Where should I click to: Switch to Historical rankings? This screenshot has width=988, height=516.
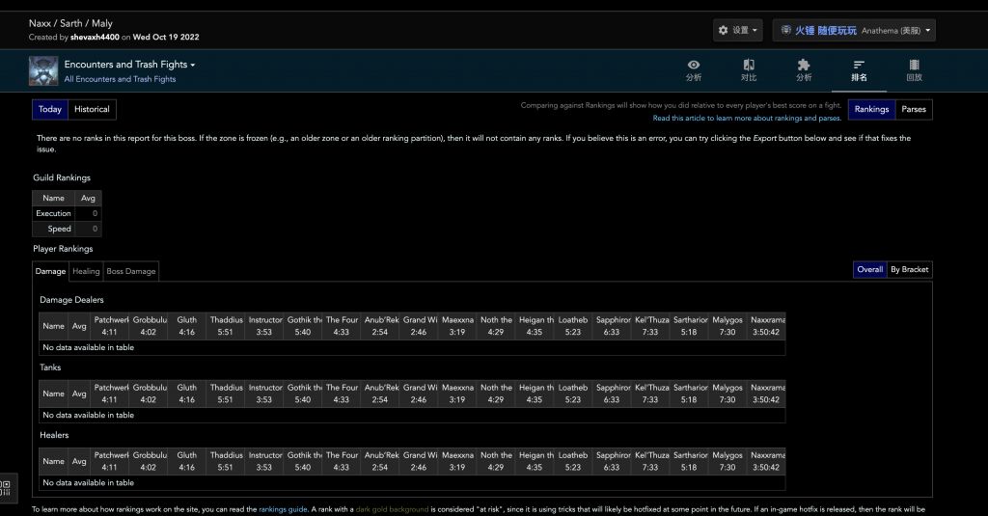pyautogui.click(x=92, y=109)
